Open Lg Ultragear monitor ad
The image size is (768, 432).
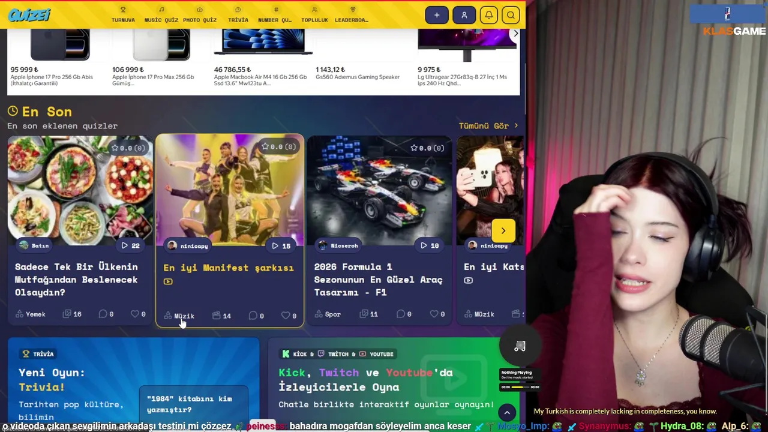coord(466,58)
